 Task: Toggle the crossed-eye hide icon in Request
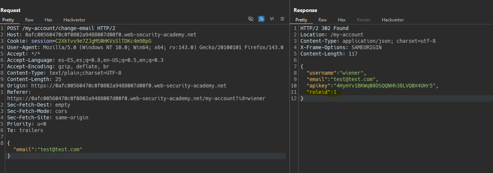pyautogui.click(x=251, y=19)
